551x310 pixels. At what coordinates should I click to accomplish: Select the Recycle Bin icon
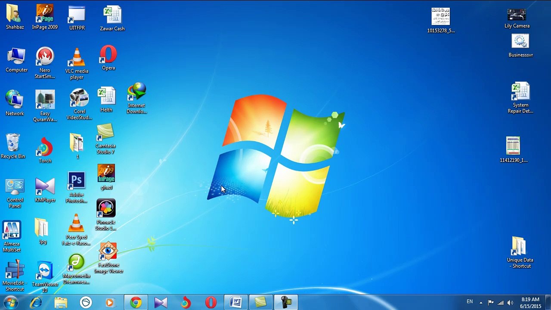point(13,146)
